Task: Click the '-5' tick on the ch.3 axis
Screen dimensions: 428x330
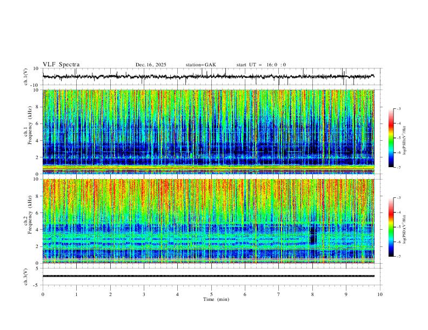Action: (x=37, y=285)
